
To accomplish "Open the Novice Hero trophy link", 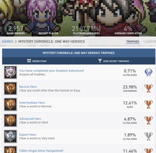I will (x=28, y=87).
